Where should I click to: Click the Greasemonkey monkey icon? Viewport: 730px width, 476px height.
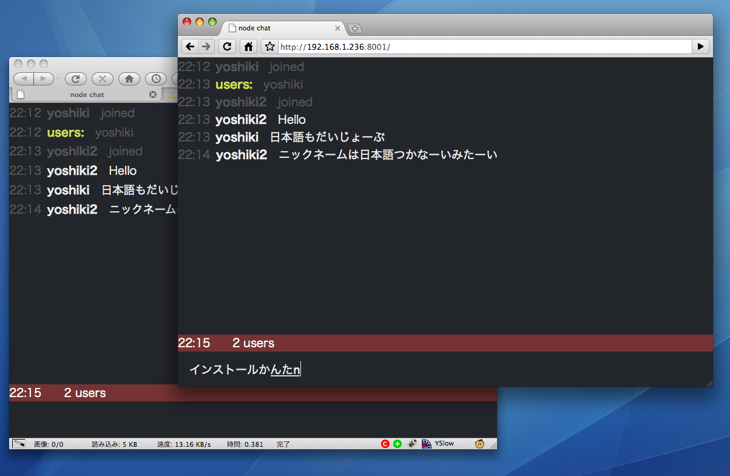(x=479, y=444)
